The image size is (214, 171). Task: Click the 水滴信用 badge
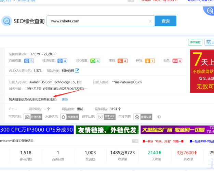pyautogui.click(x=70, y=117)
